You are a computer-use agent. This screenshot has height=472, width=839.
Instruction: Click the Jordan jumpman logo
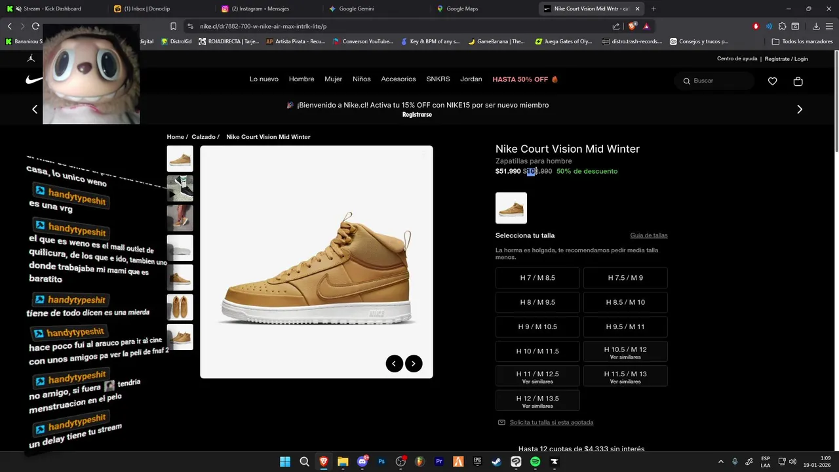click(x=31, y=58)
